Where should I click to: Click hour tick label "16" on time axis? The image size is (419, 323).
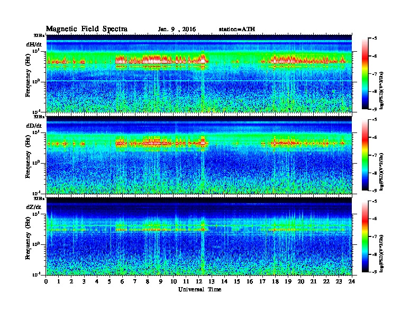(250, 281)
